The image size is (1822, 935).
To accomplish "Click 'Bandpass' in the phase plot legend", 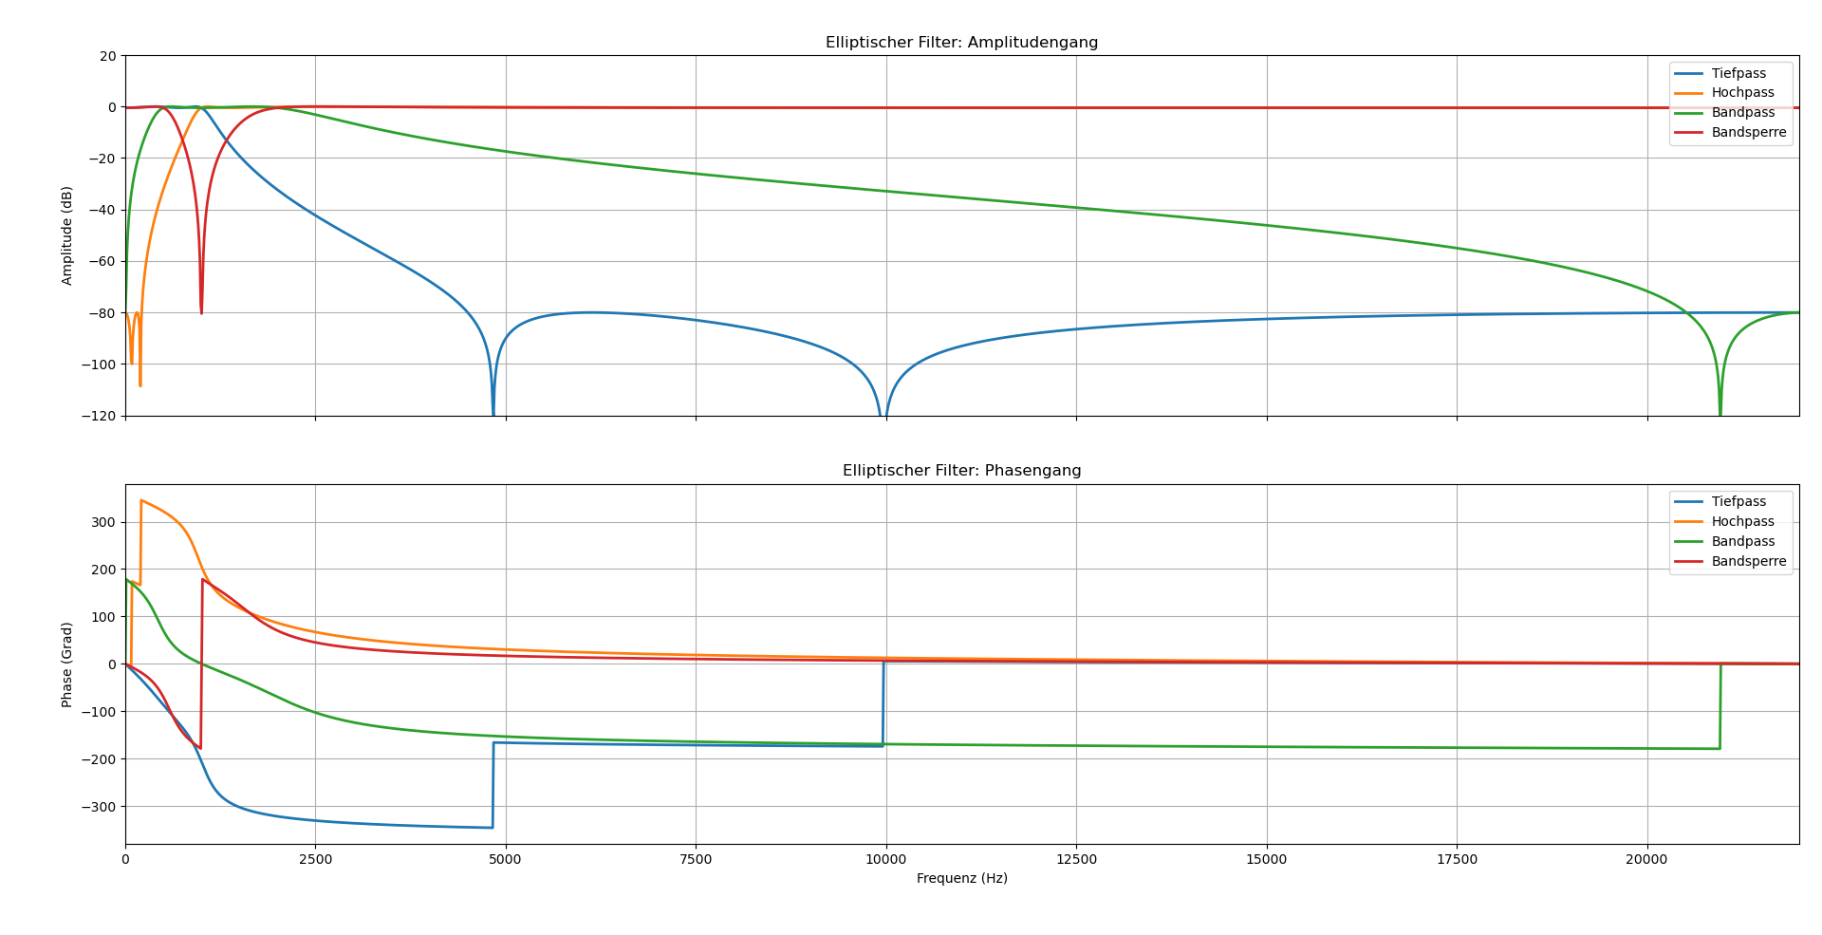I will click(x=1742, y=542).
